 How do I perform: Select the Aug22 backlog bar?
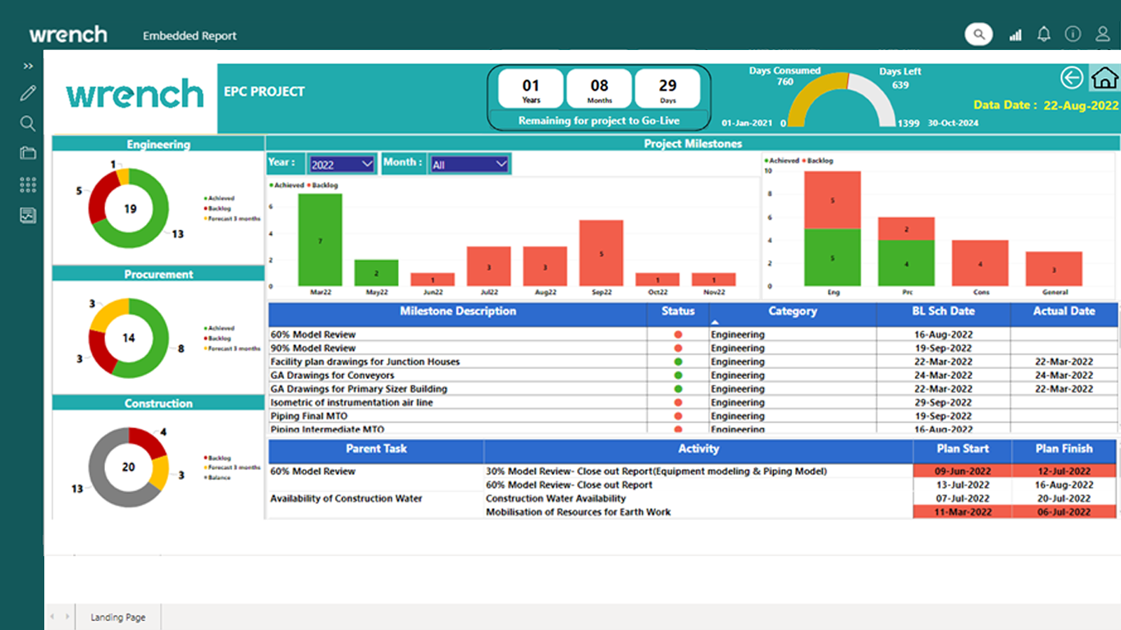pos(545,267)
